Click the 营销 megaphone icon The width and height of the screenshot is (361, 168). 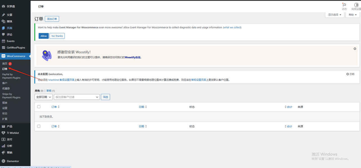(3, 152)
